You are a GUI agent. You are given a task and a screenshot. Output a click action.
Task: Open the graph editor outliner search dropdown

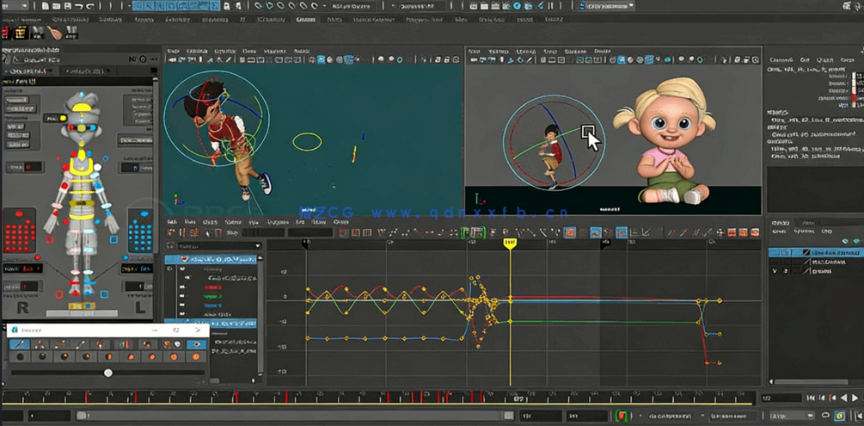click(x=257, y=246)
